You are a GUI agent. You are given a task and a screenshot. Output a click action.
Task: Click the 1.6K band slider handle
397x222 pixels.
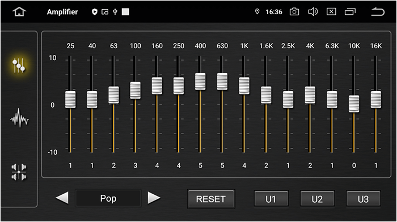(x=266, y=95)
